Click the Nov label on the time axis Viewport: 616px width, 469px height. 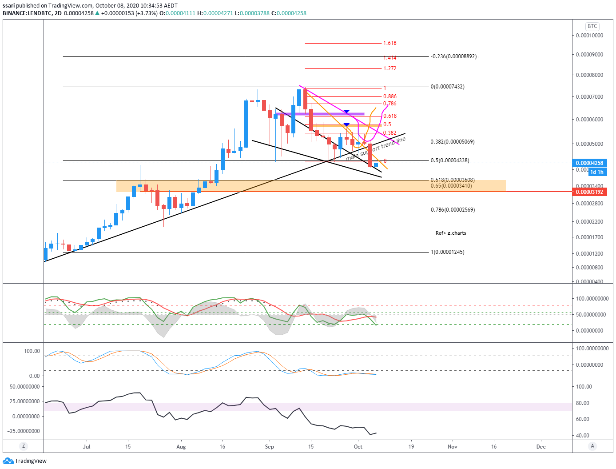453,447
